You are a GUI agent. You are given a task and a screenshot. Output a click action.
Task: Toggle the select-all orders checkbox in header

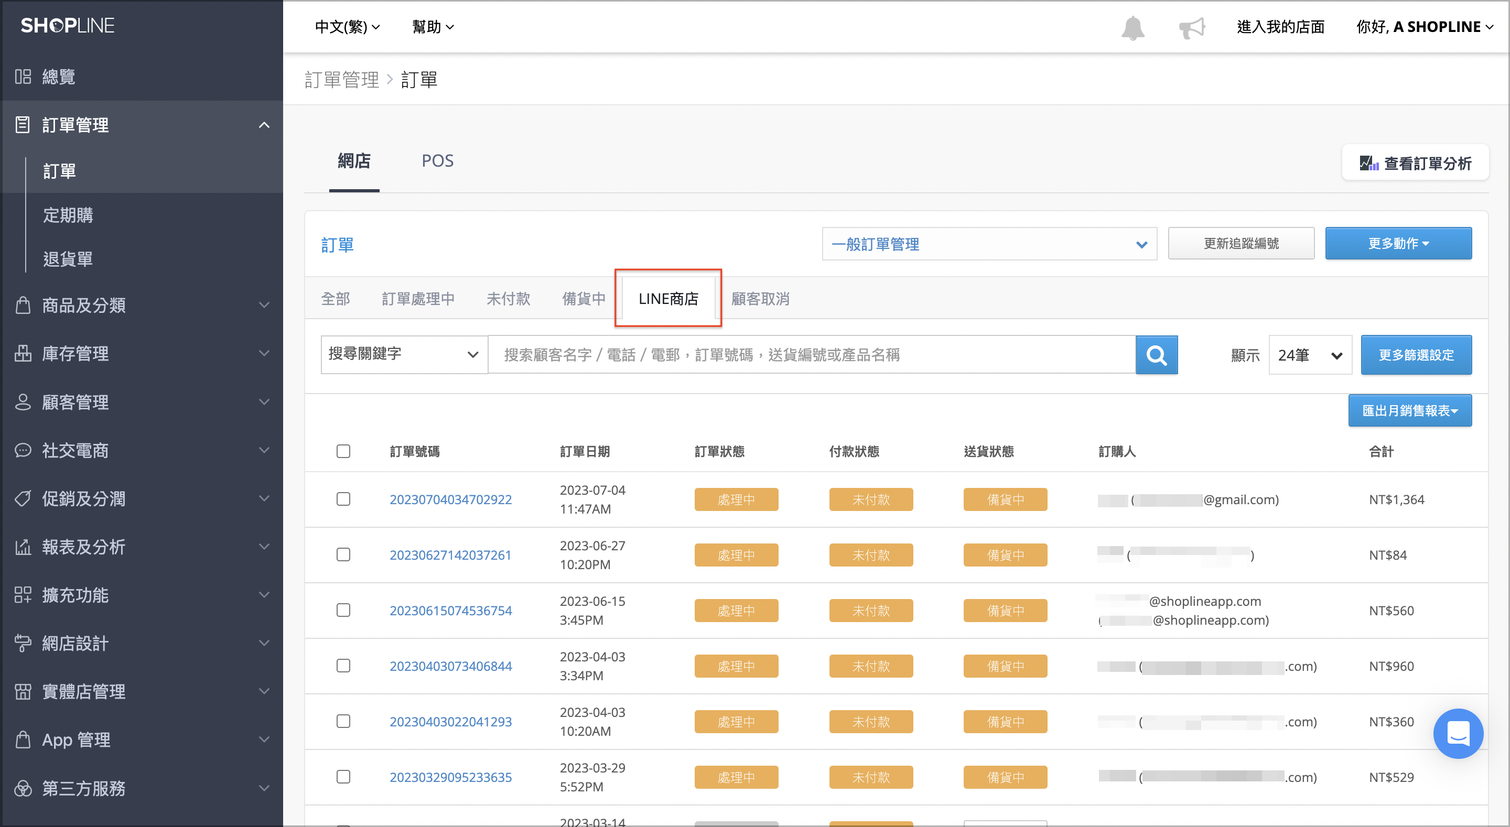pos(343,451)
